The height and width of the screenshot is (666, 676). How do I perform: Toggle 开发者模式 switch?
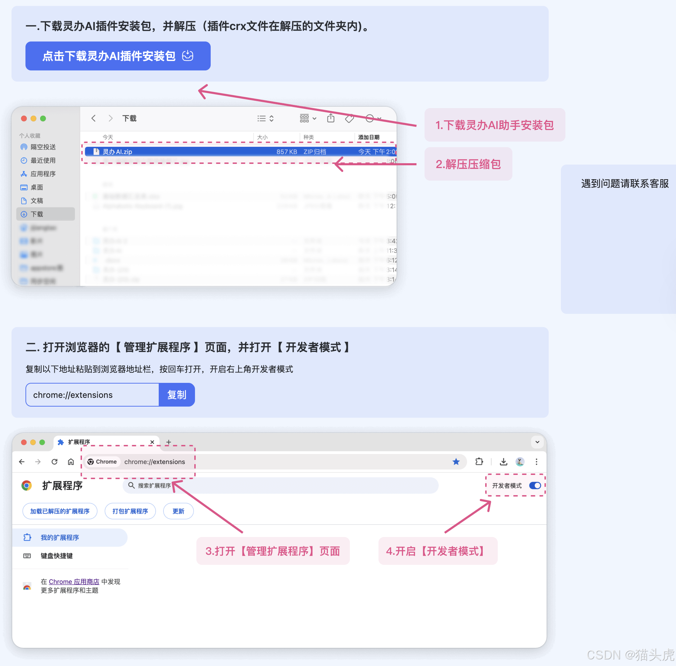click(535, 485)
